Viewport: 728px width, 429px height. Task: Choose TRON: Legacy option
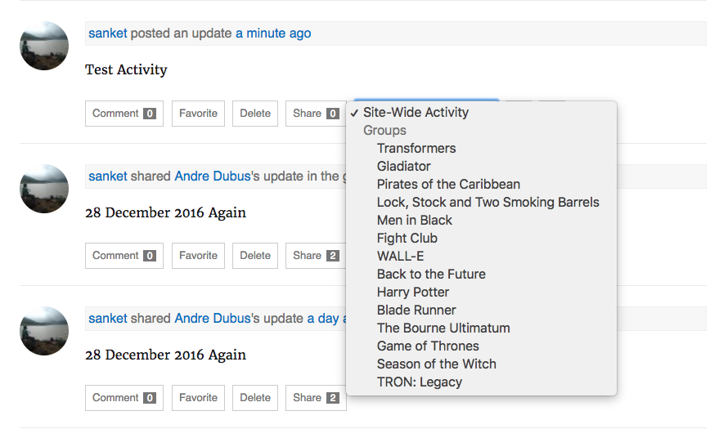419,382
